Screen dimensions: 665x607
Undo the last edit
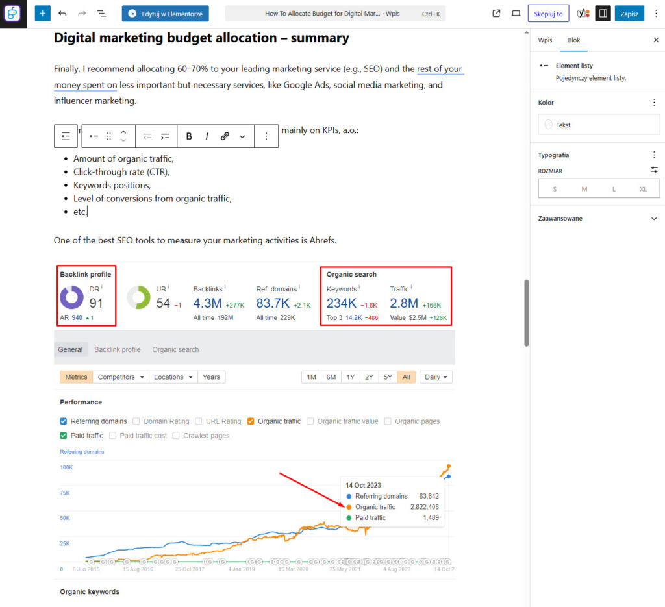tap(62, 13)
